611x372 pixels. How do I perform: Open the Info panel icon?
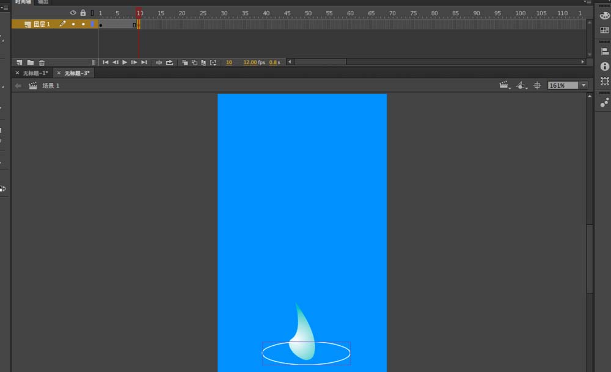tap(605, 66)
